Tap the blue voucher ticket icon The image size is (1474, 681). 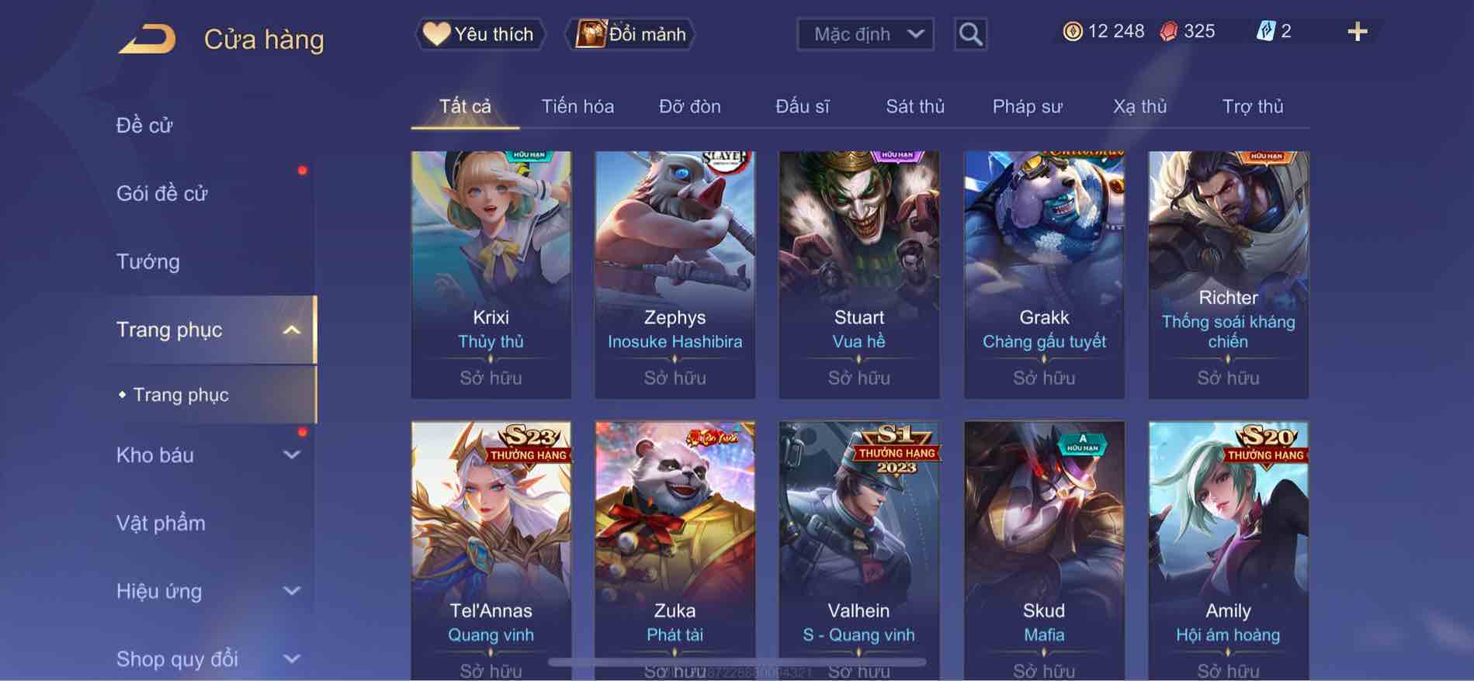pos(1265,32)
